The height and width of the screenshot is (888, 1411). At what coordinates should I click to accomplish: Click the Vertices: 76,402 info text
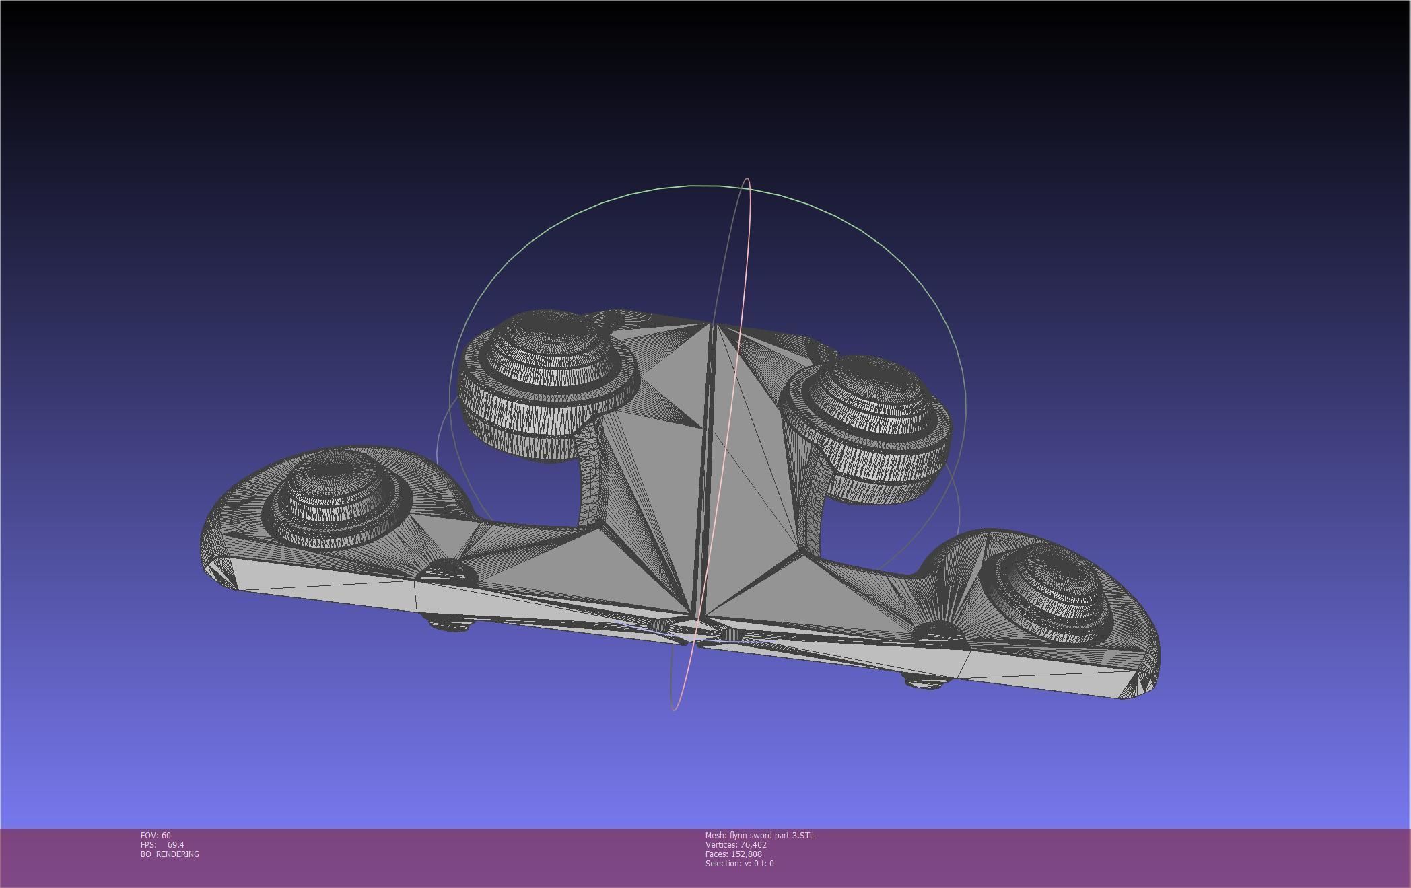(x=736, y=844)
